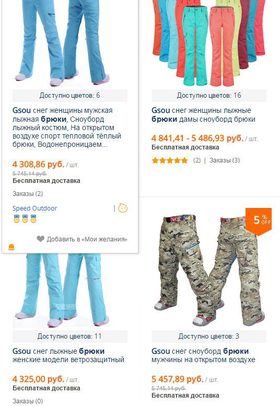Click the Заказы (2) orders text
The image size is (280, 406).
[28, 194]
